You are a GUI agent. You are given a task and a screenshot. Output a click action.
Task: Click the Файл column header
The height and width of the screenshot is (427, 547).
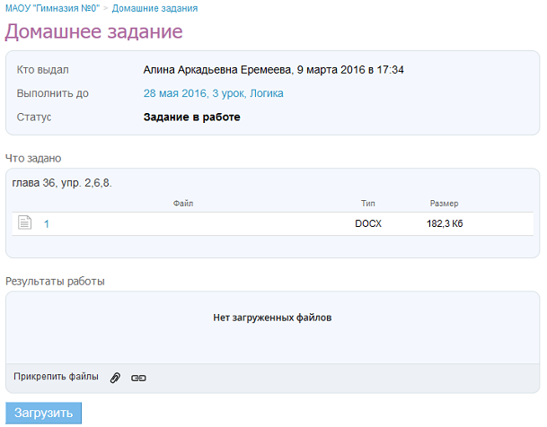click(183, 204)
